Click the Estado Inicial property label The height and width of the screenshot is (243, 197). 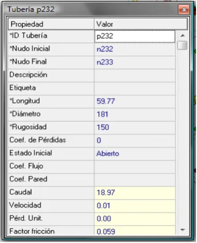pos(31,153)
